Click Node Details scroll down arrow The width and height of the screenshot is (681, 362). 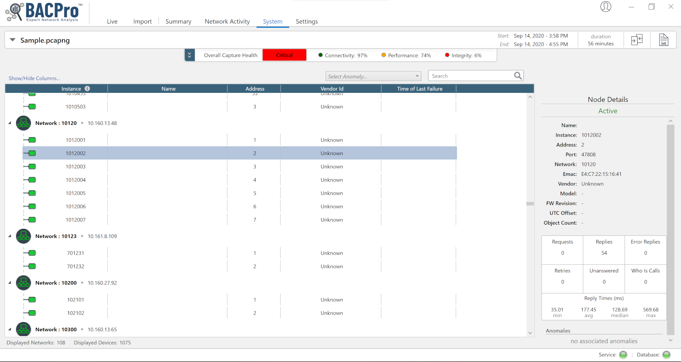tap(670, 340)
